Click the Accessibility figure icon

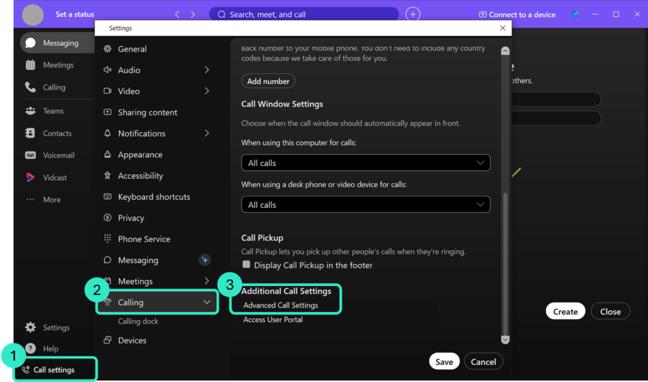[108, 176]
